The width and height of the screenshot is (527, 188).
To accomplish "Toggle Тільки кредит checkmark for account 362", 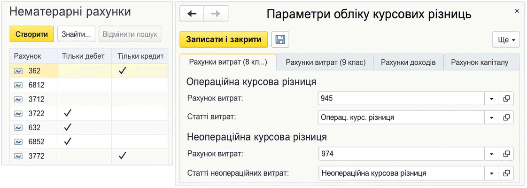I will point(122,71).
